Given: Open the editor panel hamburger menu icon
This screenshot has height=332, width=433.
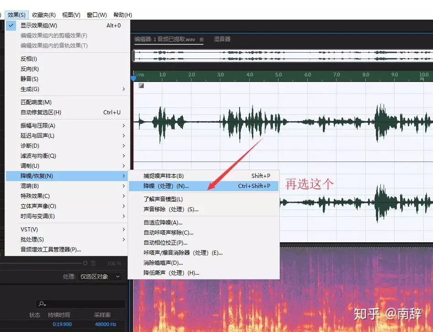Looking at the screenshot, I should tap(202, 40).
